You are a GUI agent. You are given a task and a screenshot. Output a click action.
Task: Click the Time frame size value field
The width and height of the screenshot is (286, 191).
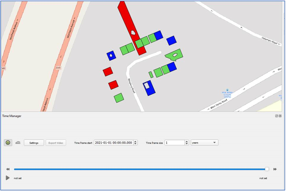(174, 143)
